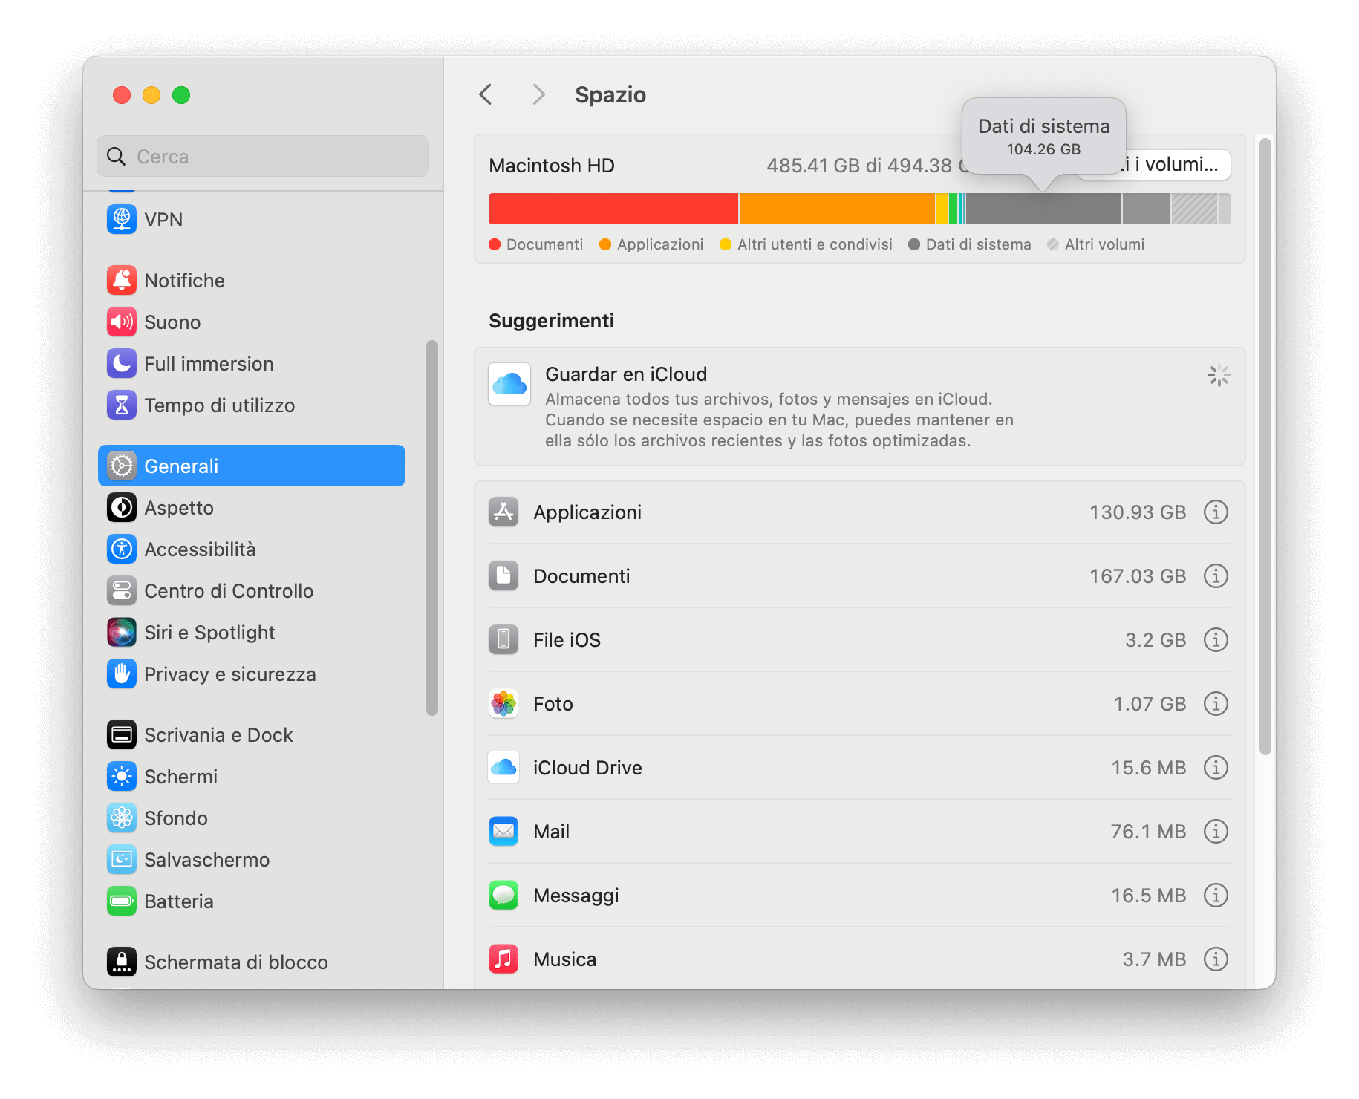Click Altri utenti e condivisi legend
The width and height of the screenshot is (1359, 1099).
pyautogui.click(x=815, y=244)
